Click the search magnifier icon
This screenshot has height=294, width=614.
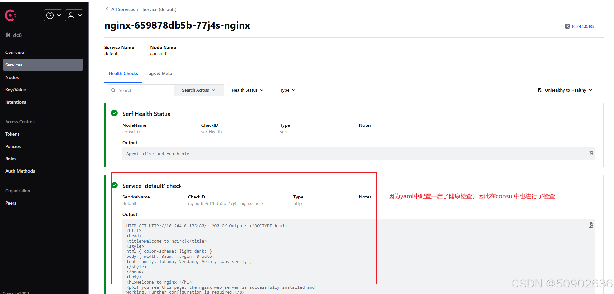pos(113,90)
